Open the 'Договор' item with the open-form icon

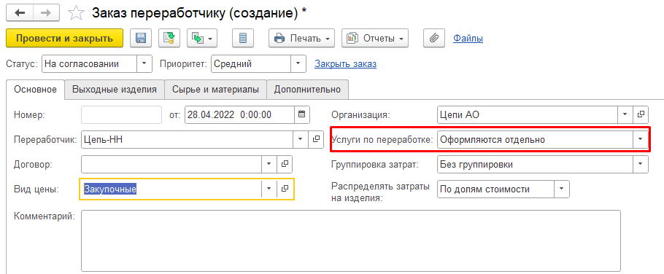[285, 165]
